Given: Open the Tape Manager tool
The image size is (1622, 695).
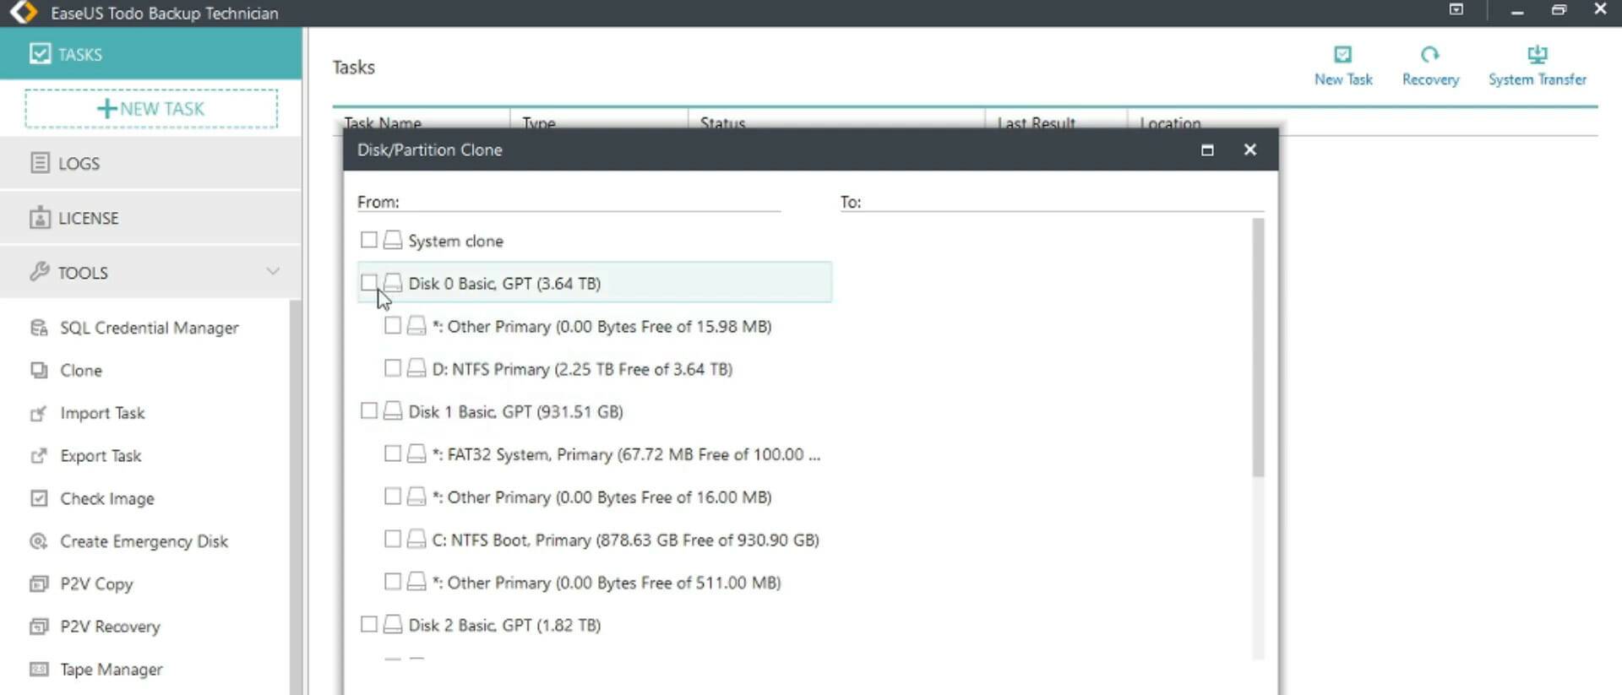Looking at the screenshot, I should [111, 670].
